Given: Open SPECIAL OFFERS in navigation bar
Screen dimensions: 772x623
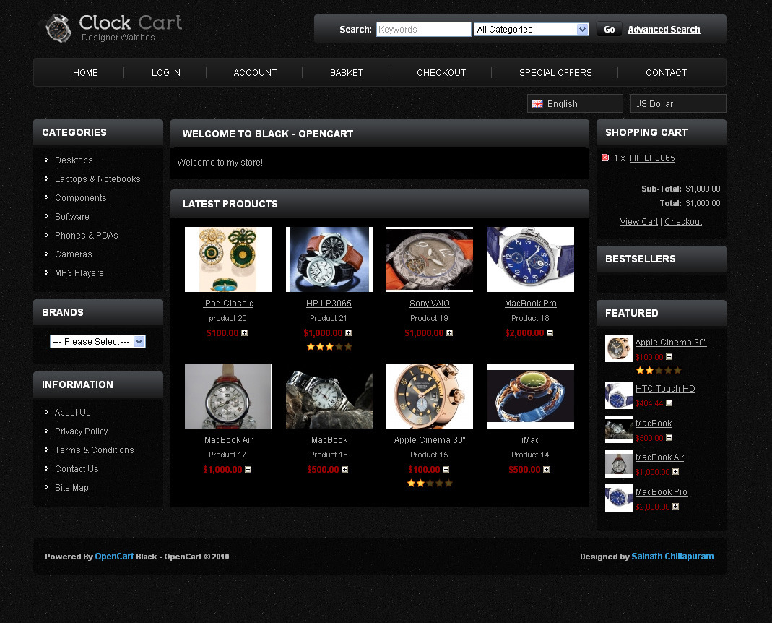Looking at the screenshot, I should (555, 73).
